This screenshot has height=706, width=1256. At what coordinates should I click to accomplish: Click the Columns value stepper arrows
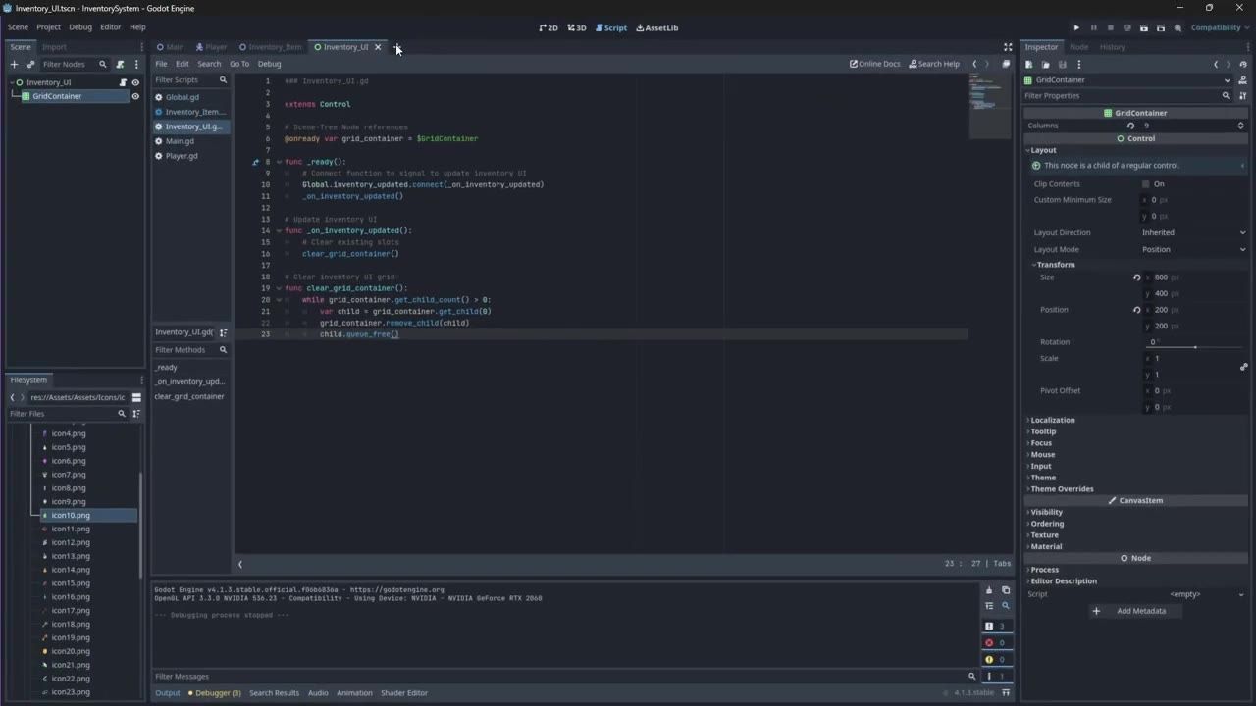(1240, 126)
